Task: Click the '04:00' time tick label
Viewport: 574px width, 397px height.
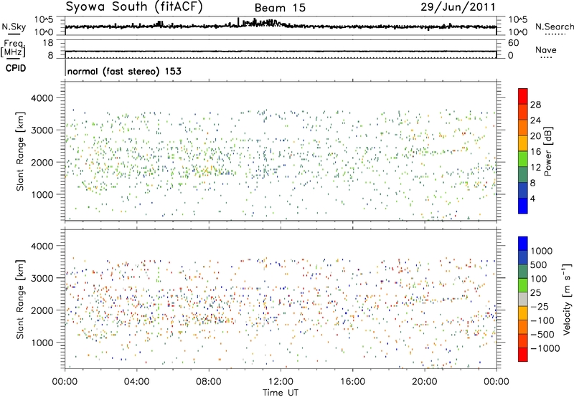Action: click(x=136, y=382)
